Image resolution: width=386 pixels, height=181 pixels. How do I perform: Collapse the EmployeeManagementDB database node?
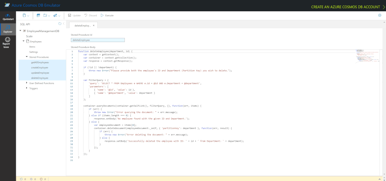(20, 31)
